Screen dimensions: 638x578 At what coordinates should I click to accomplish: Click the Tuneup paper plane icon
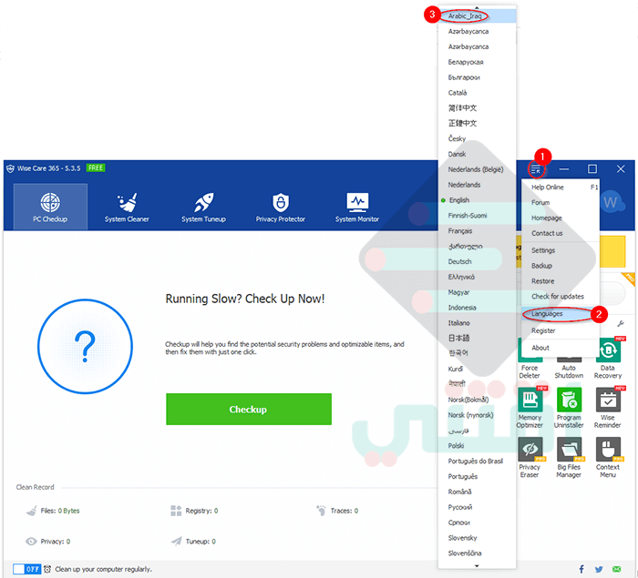point(176,542)
